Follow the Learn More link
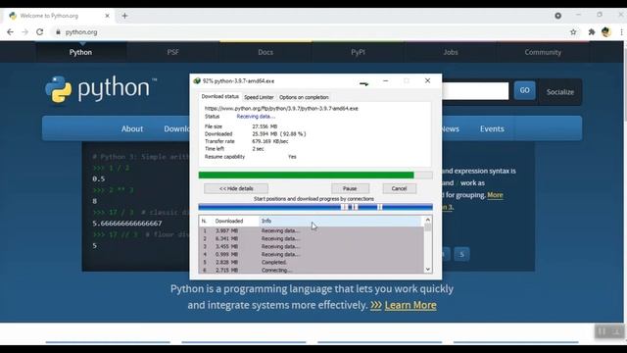This screenshot has width=627, height=353. (410, 305)
